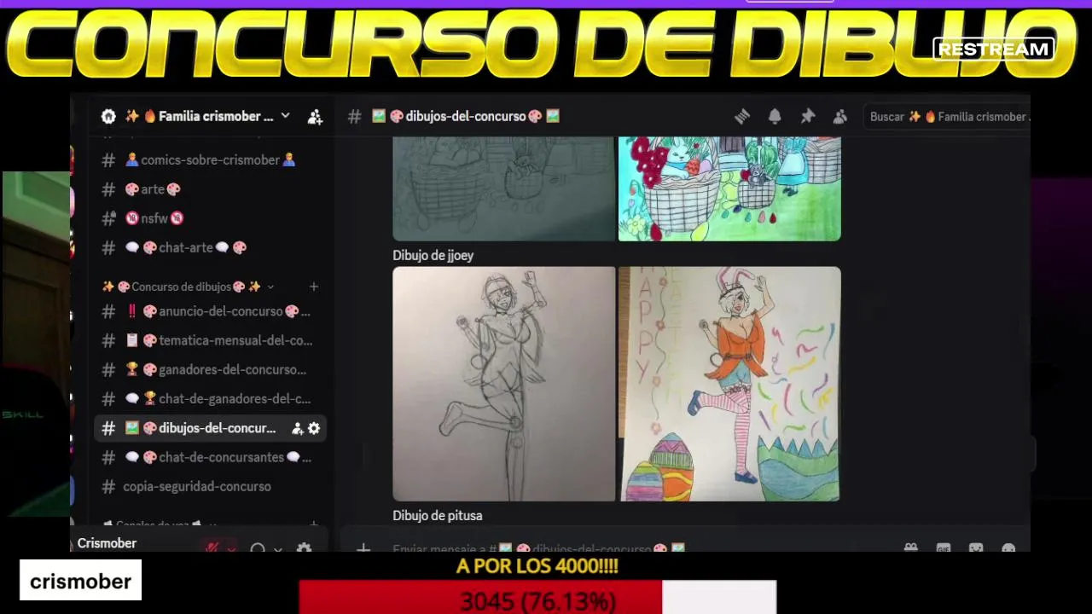Click the A POR LOS 4000!!!! goal text

[537, 566]
